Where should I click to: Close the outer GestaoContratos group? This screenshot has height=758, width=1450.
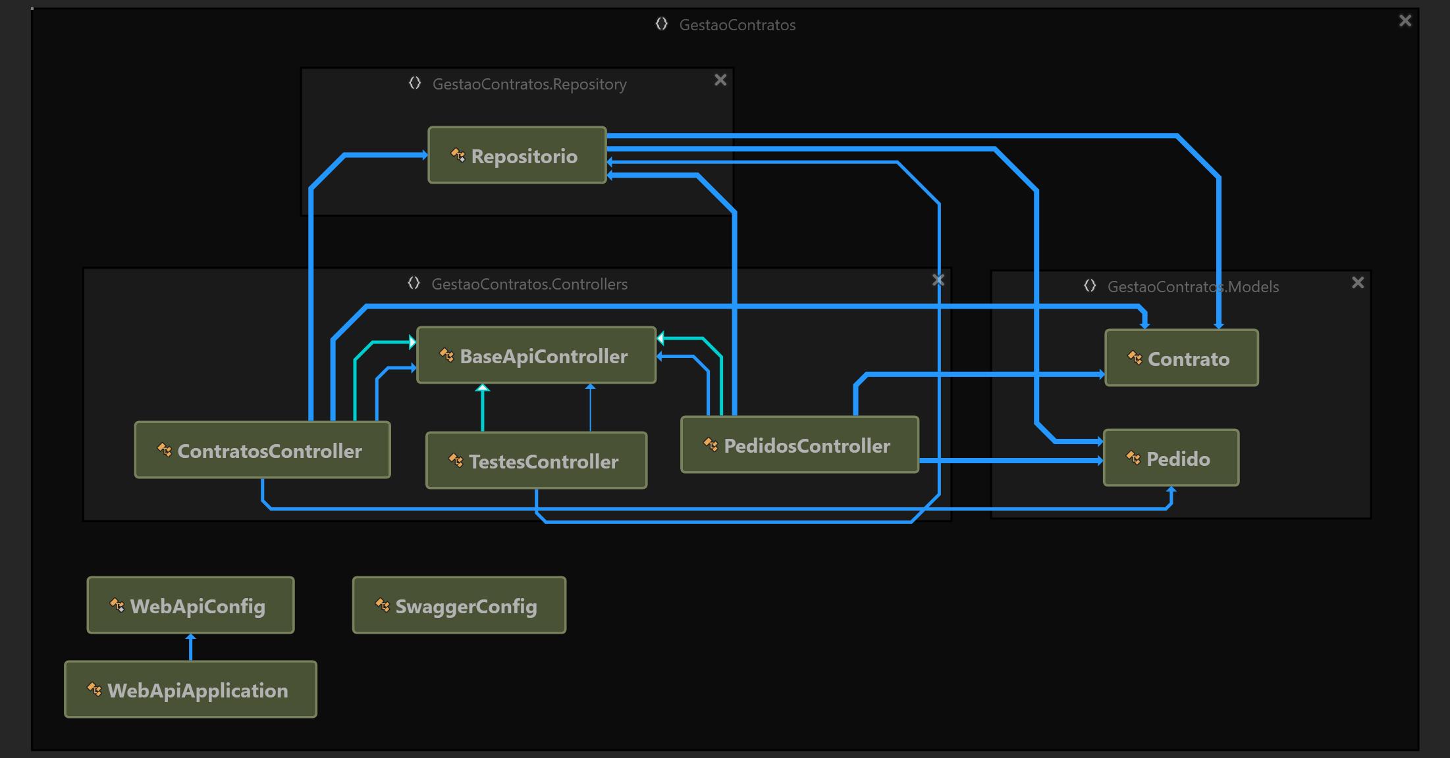tap(1405, 21)
